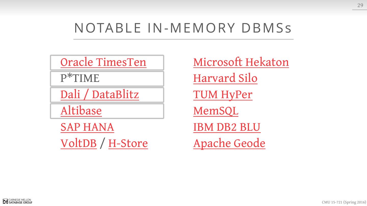Click the Dali / DataBlitz link
This screenshot has width=367, height=206.
coord(100,95)
